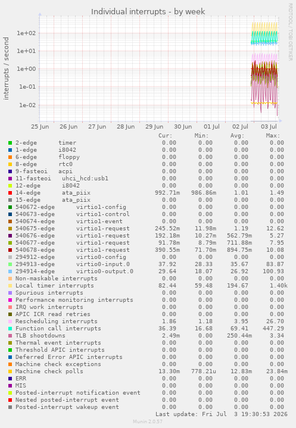Screen dimensions: 296x428
Task: Click the 'rtc0' legend label
Action: click(66, 164)
